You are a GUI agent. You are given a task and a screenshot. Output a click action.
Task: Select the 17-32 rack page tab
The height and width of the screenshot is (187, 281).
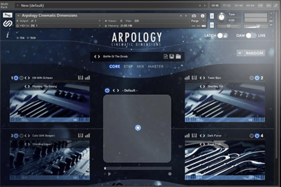[227, 6]
